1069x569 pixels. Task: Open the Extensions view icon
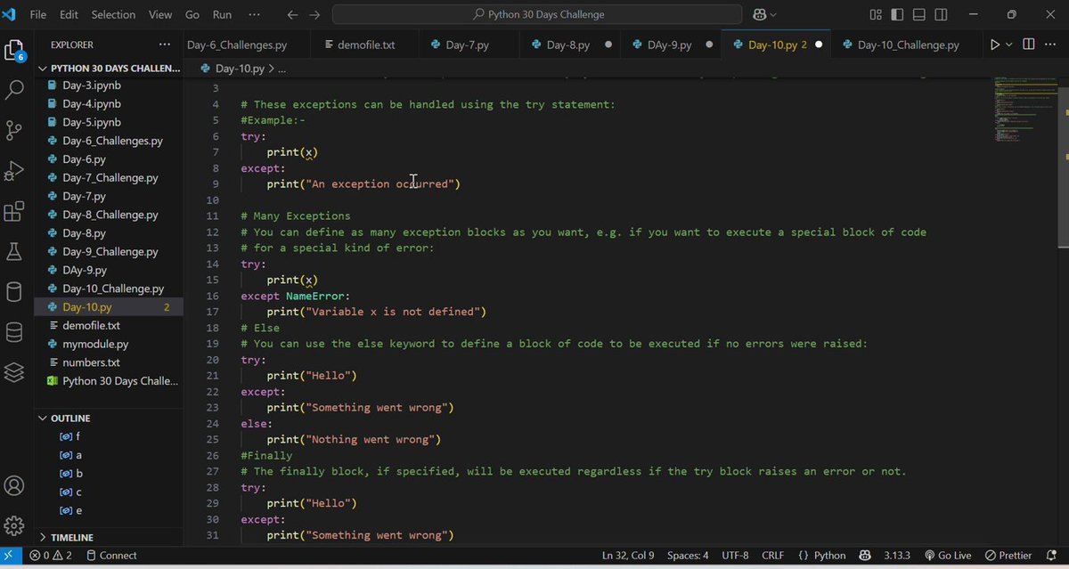tap(14, 212)
